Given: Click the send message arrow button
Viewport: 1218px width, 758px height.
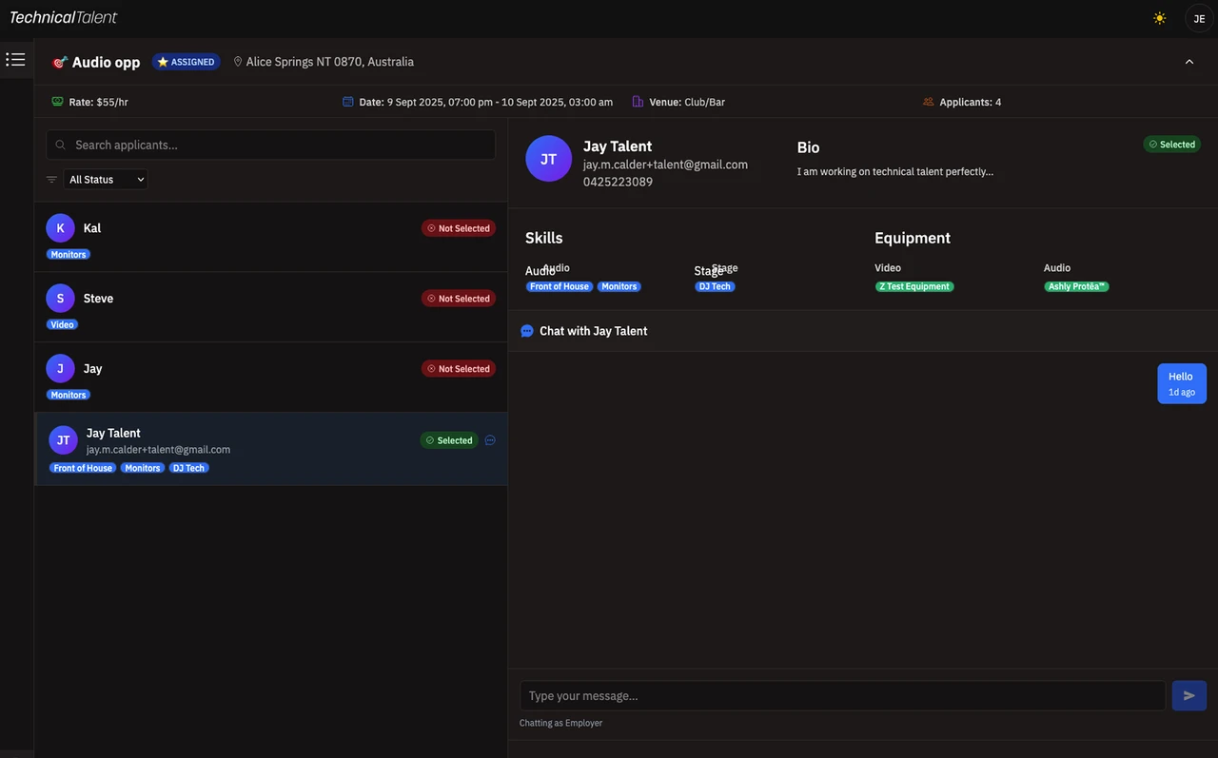Looking at the screenshot, I should click(1189, 695).
